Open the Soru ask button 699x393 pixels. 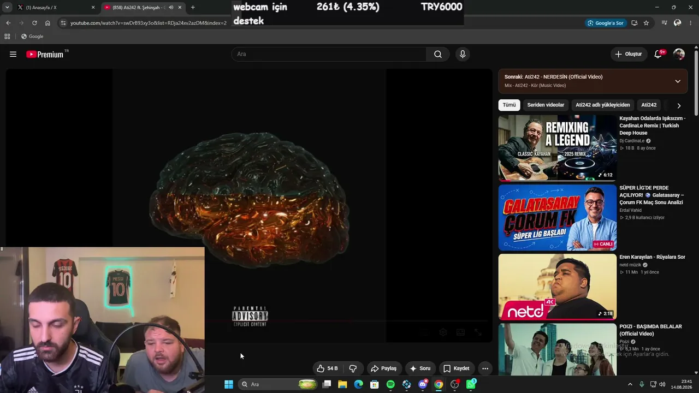point(420,368)
